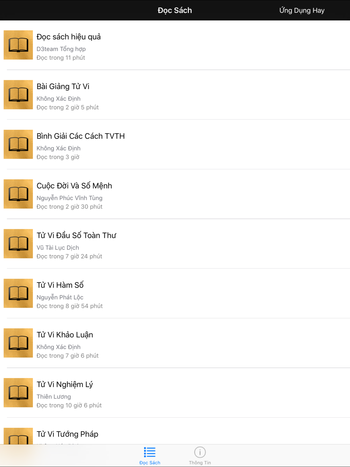Tap book icon beside Tử Vi Hàm Số
Viewport: 350px width, 467px height.
coord(18,293)
